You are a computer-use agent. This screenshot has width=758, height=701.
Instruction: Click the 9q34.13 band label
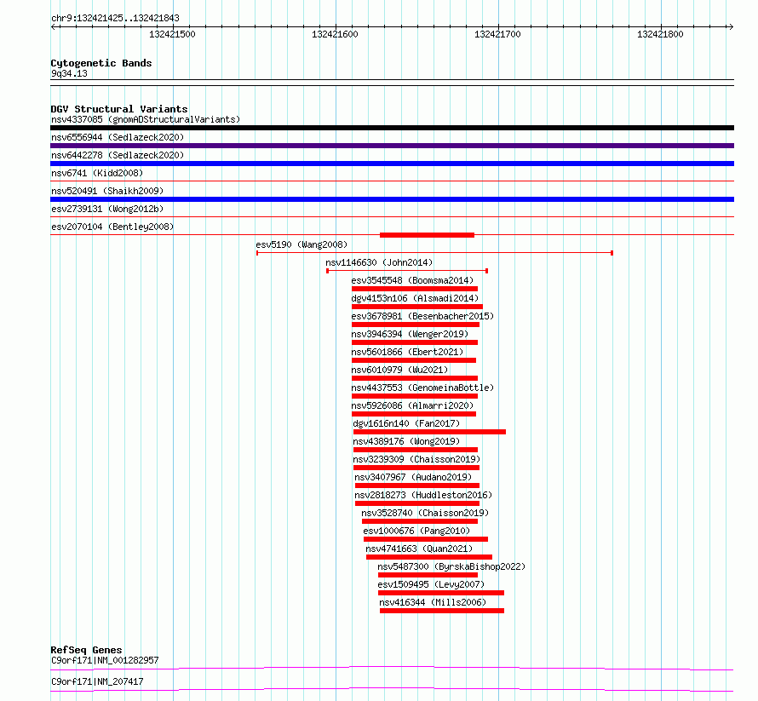point(69,73)
